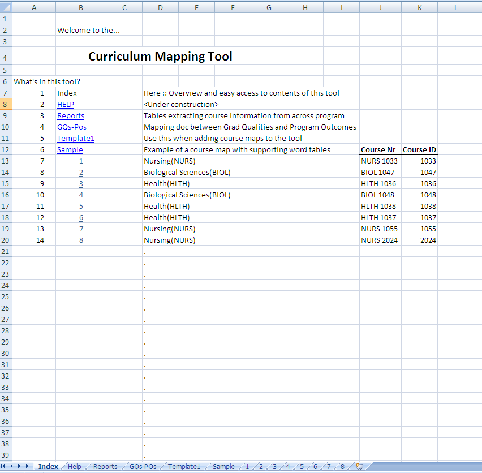Jump to last sheet navigation arrow
Screen dimensions: 482x473
pos(28,467)
